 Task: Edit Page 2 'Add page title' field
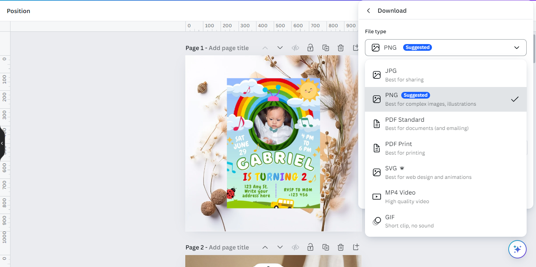pyautogui.click(x=229, y=247)
